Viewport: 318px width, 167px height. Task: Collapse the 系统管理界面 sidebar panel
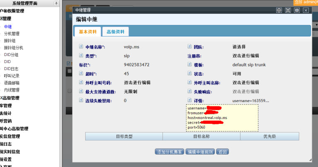56,3
